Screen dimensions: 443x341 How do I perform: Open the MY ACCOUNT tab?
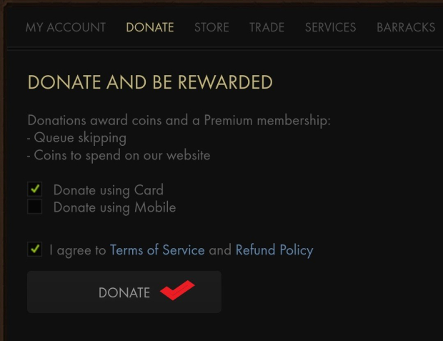pyautogui.click(x=66, y=28)
